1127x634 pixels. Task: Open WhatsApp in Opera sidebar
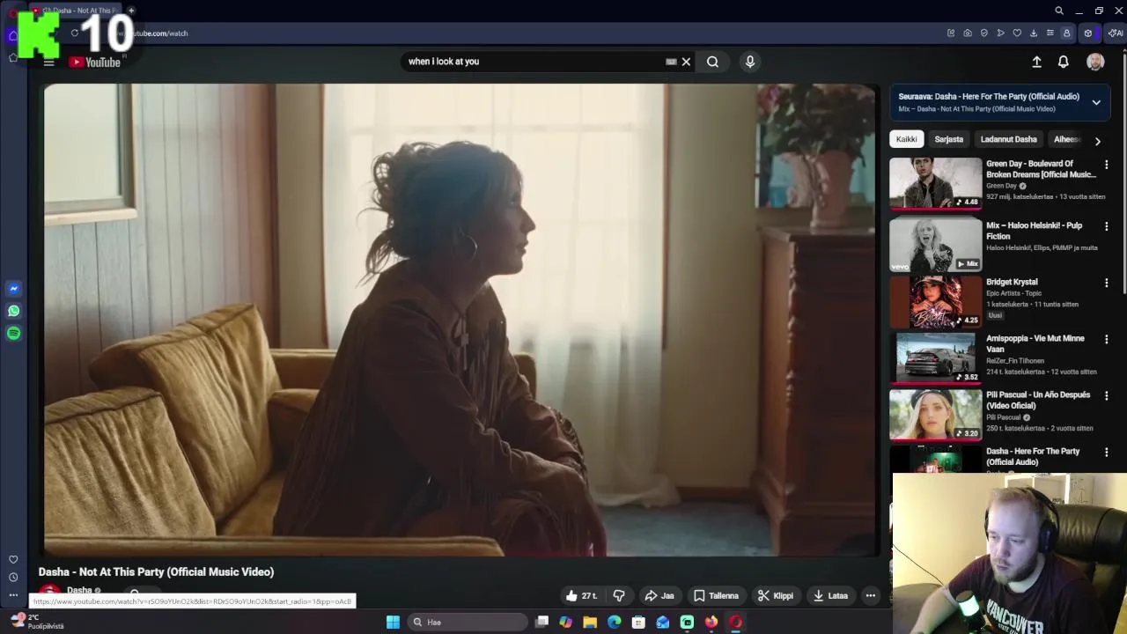coord(13,311)
